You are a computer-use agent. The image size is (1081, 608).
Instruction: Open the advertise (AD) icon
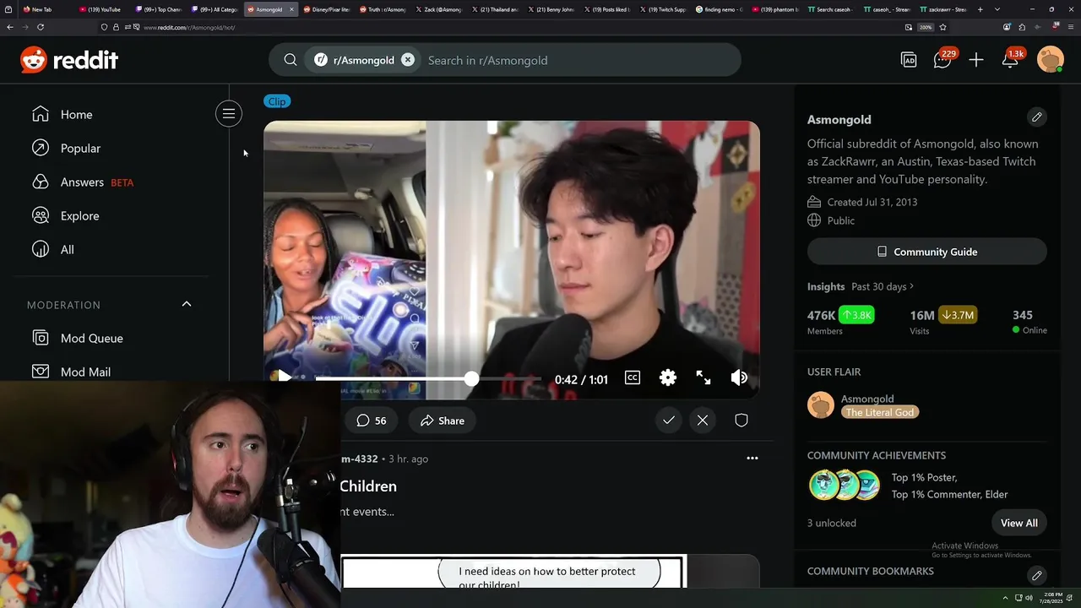909,60
